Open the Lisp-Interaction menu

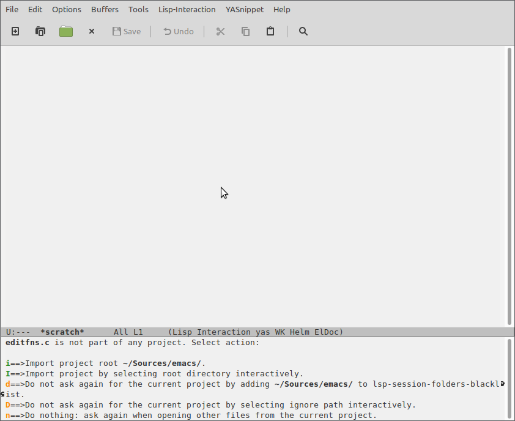point(187,10)
